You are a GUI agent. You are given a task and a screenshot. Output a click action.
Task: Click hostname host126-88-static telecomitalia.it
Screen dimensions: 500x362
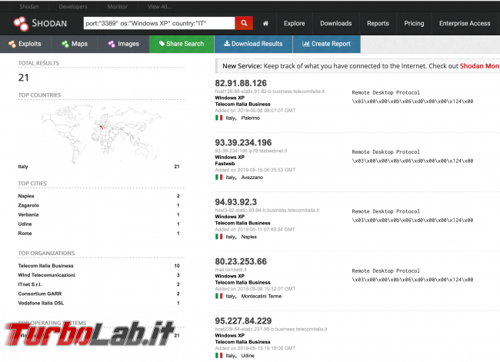pyautogui.click(x=270, y=91)
